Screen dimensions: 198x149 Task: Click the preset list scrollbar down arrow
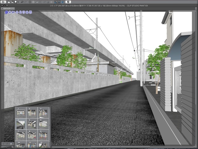(x=49, y=147)
